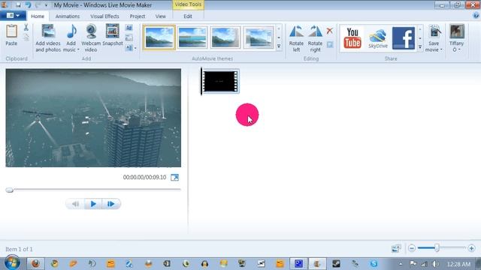The height and width of the screenshot is (270, 481).
Task: Select the fourth AutoMovie theme thumbnail
Action: (259, 37)
